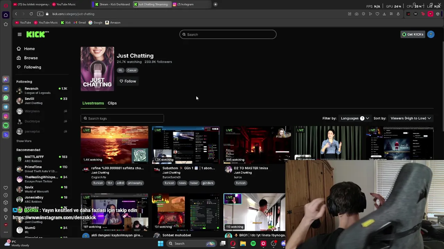
Task: Open Opera sidebar settings gear
Action: click(6, 210)
